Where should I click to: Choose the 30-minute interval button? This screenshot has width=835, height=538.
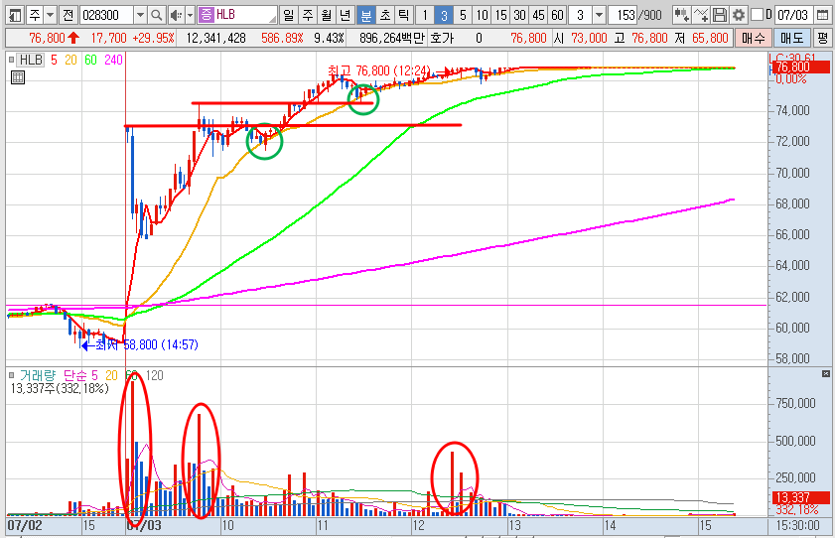(519, 15)
